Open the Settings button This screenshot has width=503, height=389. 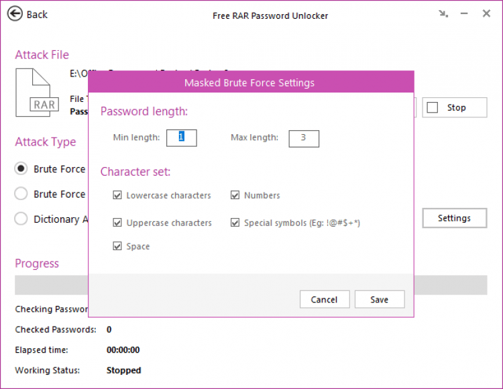[x=454, y=218]
